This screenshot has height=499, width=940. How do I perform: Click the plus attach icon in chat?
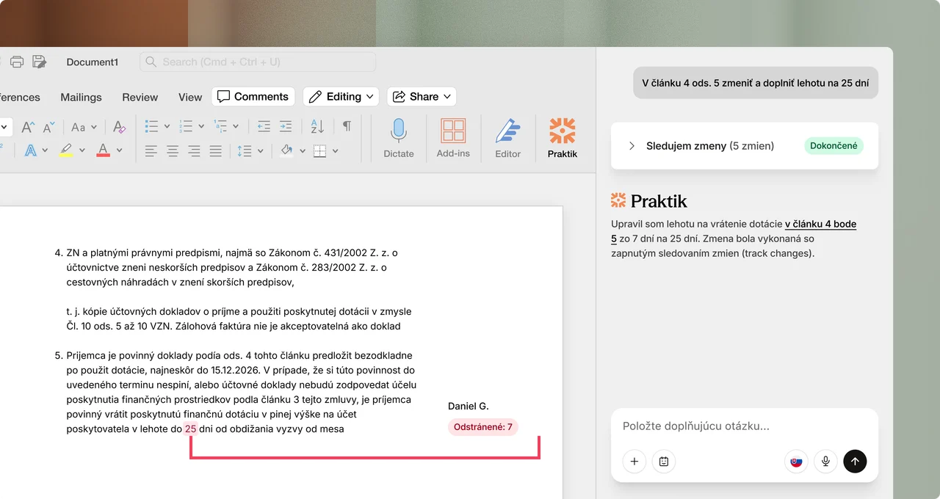click(634, 461)
